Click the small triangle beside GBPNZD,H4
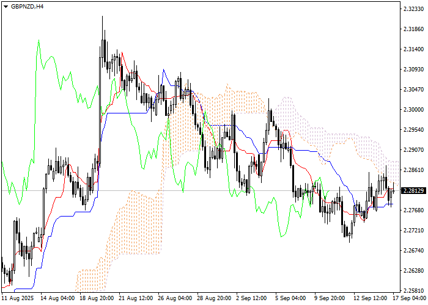This screenshot has height=305, width=428. coord(5,6)
